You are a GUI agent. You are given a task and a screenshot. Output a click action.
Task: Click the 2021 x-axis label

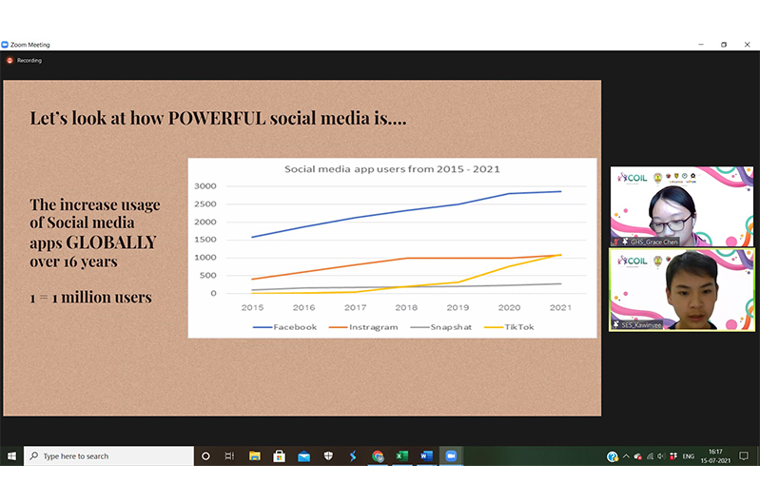(x=560, y=307)
